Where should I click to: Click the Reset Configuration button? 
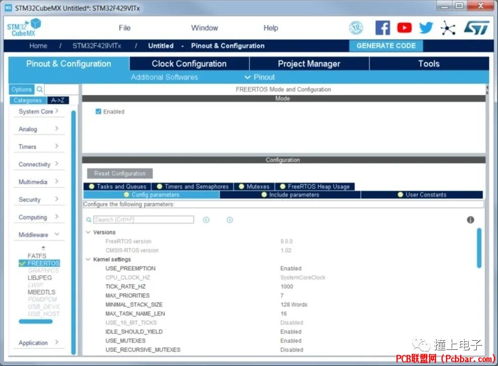pos(120,173)
